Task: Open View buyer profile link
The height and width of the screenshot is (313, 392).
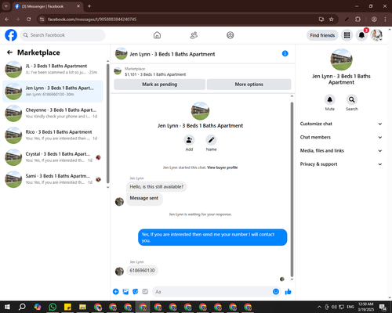Action: (x=222, y=167)
